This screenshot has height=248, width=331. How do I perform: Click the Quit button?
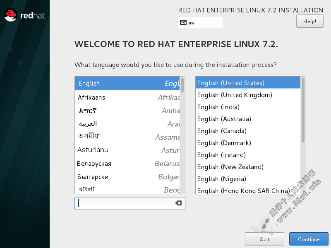point(264,239)
